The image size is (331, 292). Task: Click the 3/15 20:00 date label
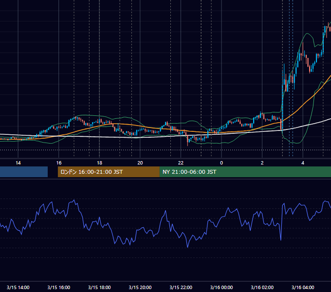(x=140, y=287)
